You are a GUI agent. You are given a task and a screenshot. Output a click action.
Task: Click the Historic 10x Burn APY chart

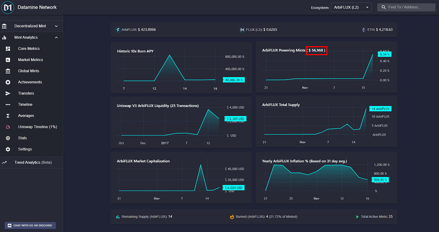coord(181,68)
